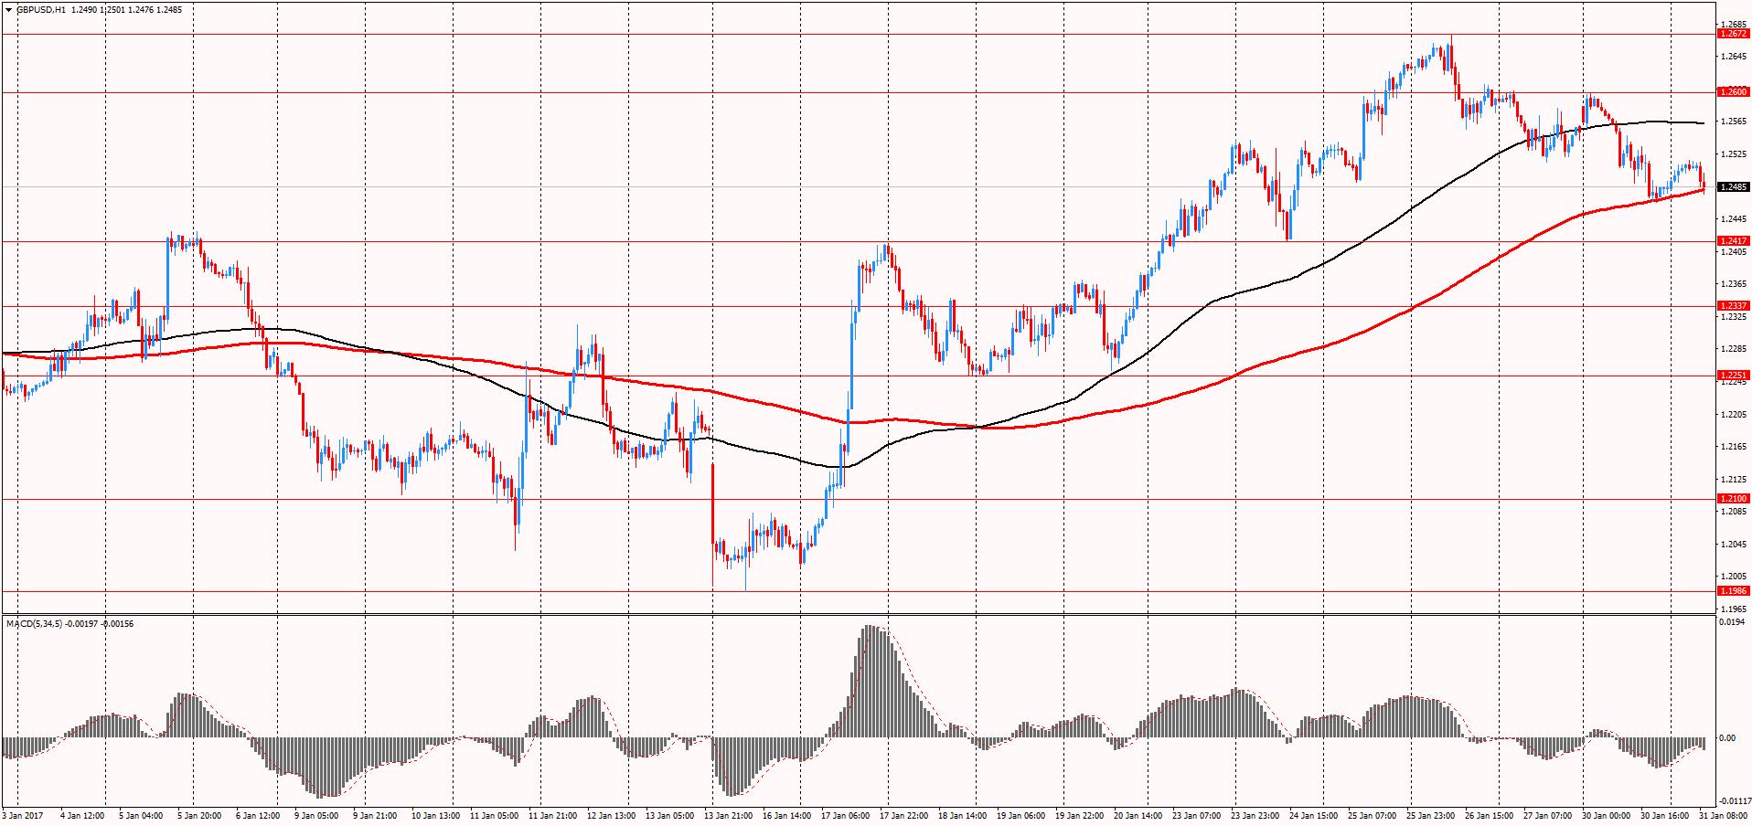Click the 1.2685 price scale value
Image resolution: width=1752 pixels, height=826 pixels.
coord(1733,24)
